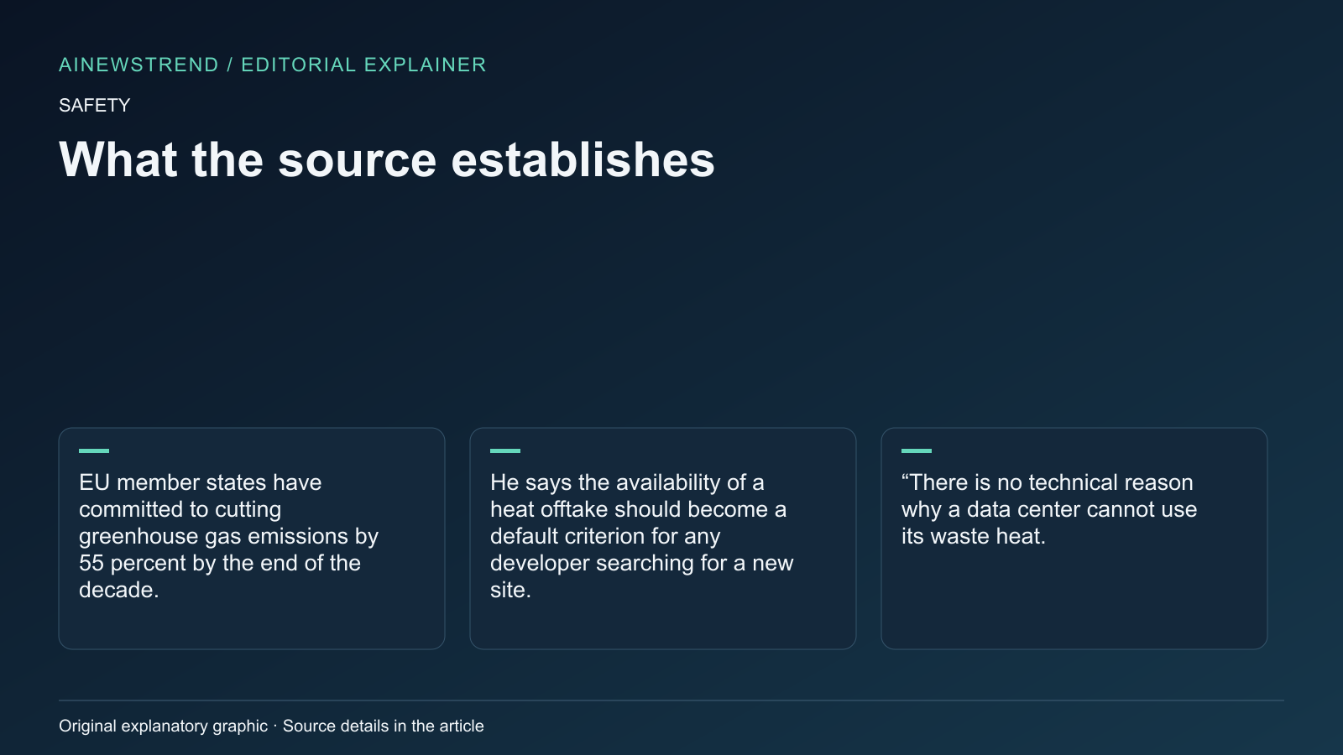This screenshot has width=1343, height=755.
Task: Click the horizontal footer divider line
Action: tap(671, 700)
